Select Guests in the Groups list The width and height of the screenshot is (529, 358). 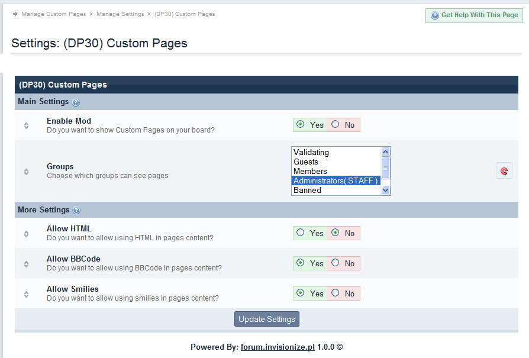pyautogui.click(x=306, y=162)
